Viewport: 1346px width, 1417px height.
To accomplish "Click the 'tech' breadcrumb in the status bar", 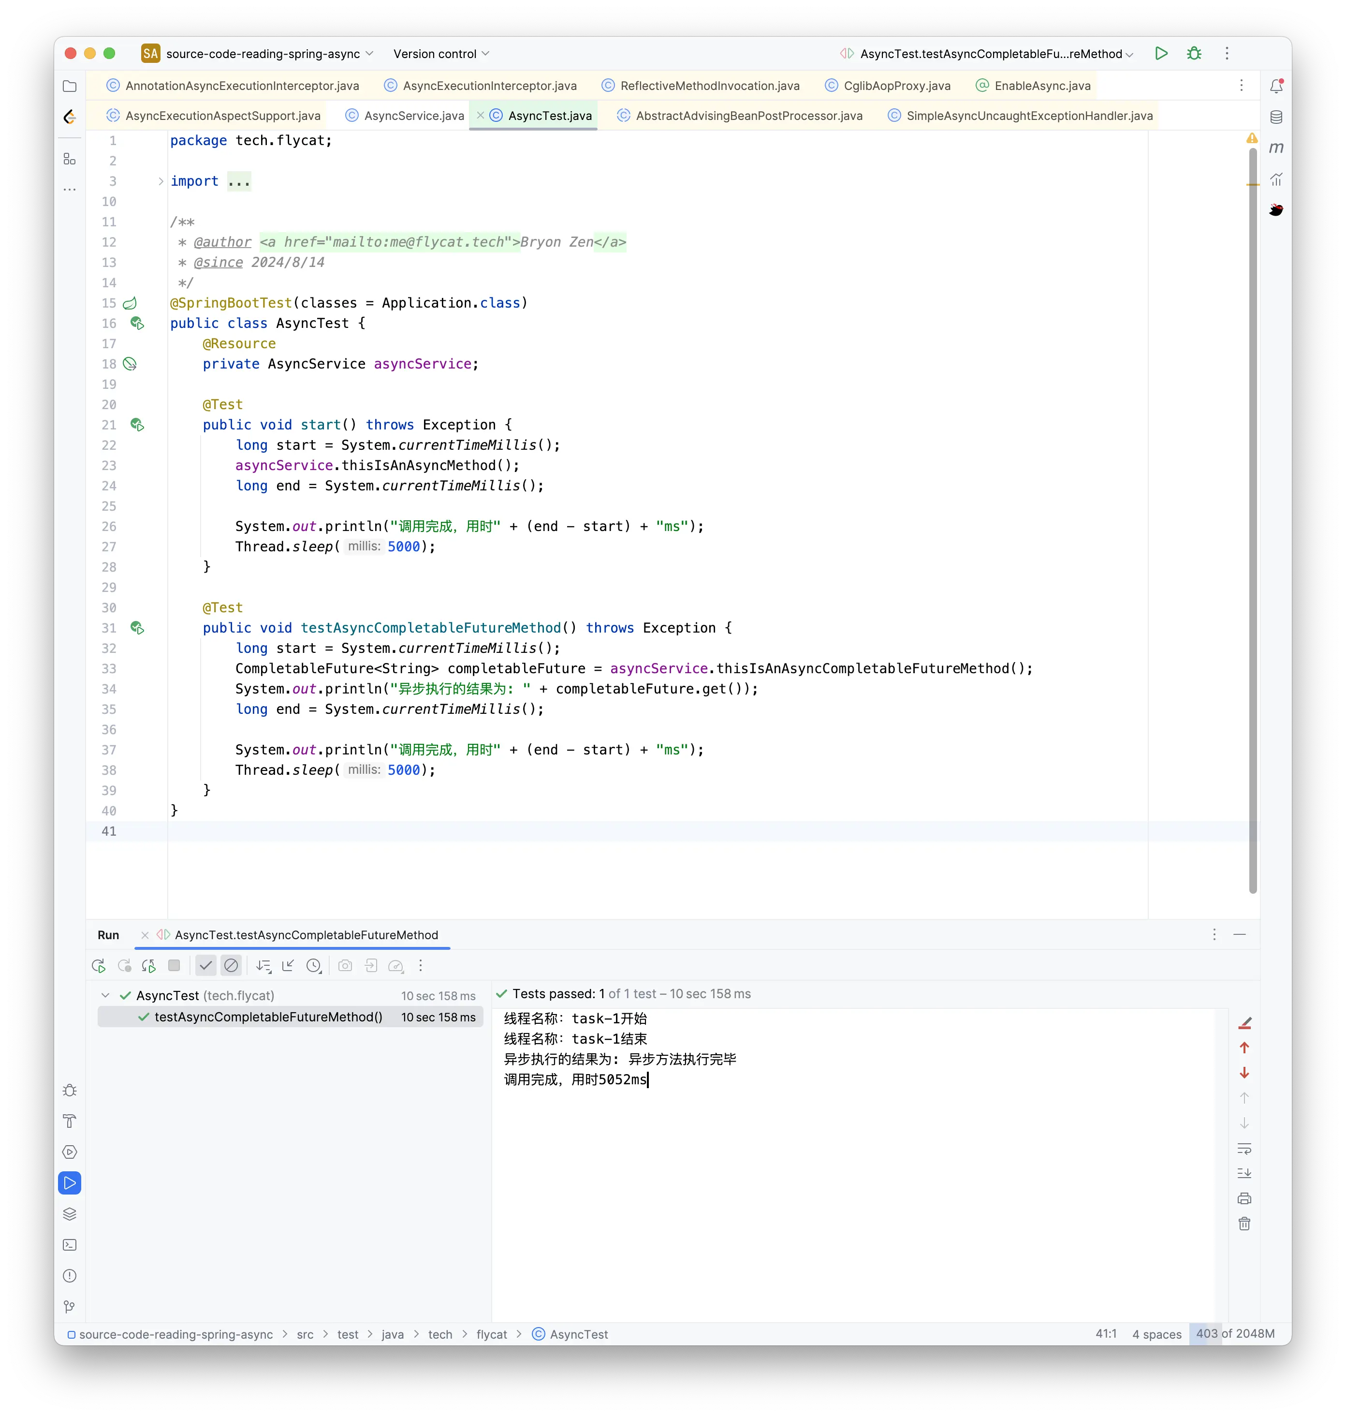I will click(440, 1334).
